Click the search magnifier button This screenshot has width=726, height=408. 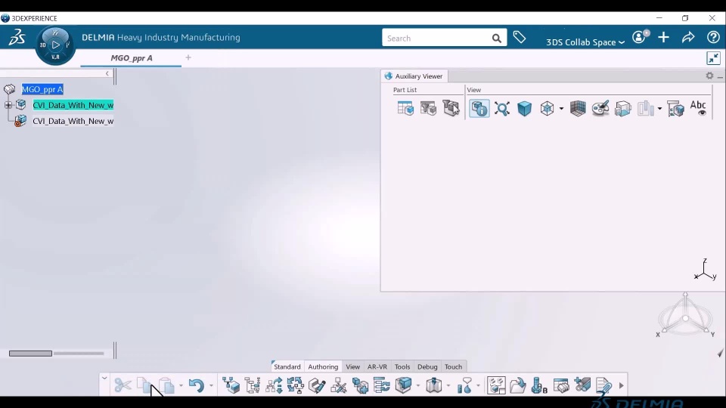(496, 38)
